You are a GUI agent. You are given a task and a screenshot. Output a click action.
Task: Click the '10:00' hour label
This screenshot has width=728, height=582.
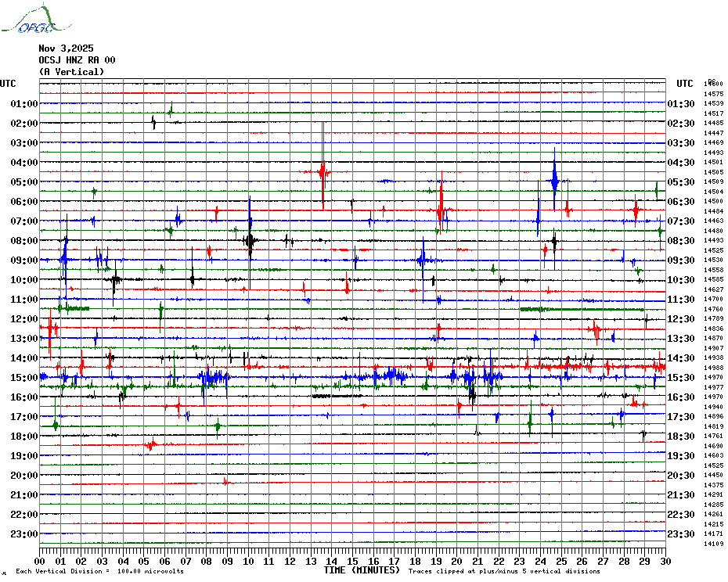[x=24, y=280]
